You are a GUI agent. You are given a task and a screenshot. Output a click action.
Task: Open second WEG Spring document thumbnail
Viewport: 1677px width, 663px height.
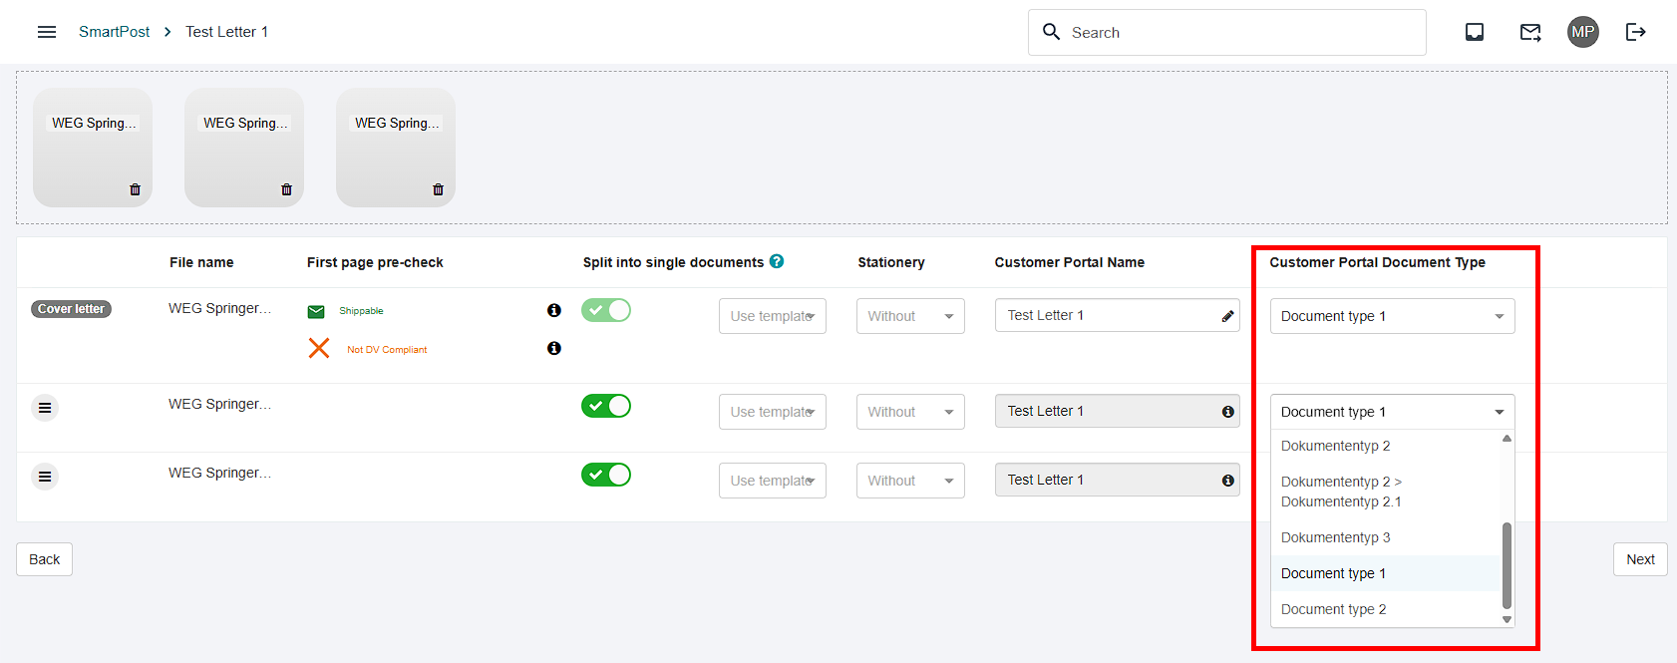click(x=244, y=148)
